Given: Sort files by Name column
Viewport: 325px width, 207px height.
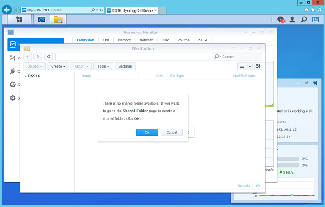Looking at the screenshot, I should 86,76.
